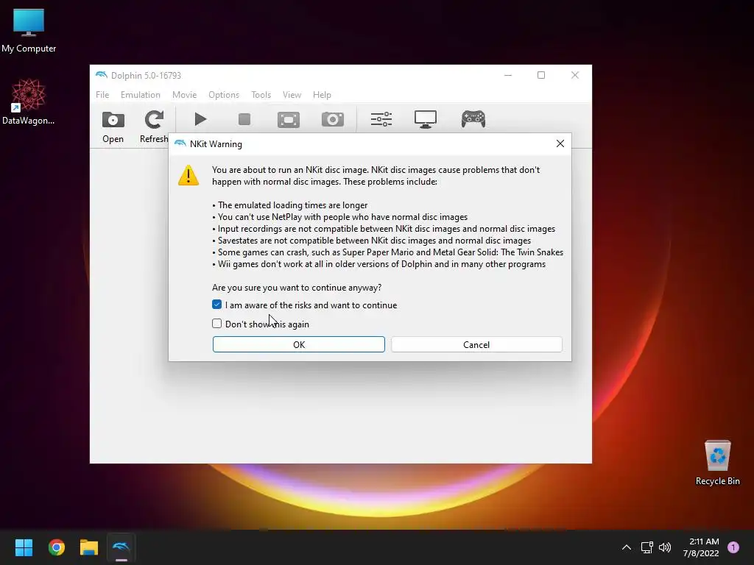Click the Dolphin logo in main window title bar
The image size is (754, 565).
pos(102,75)
